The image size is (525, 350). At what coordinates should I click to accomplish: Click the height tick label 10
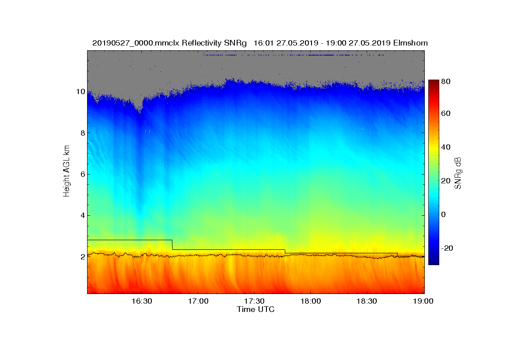[81, 92]
